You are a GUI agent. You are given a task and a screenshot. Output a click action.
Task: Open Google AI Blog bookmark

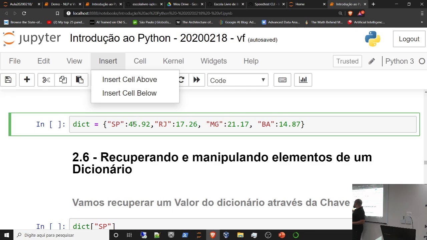[x=237, y=22]
